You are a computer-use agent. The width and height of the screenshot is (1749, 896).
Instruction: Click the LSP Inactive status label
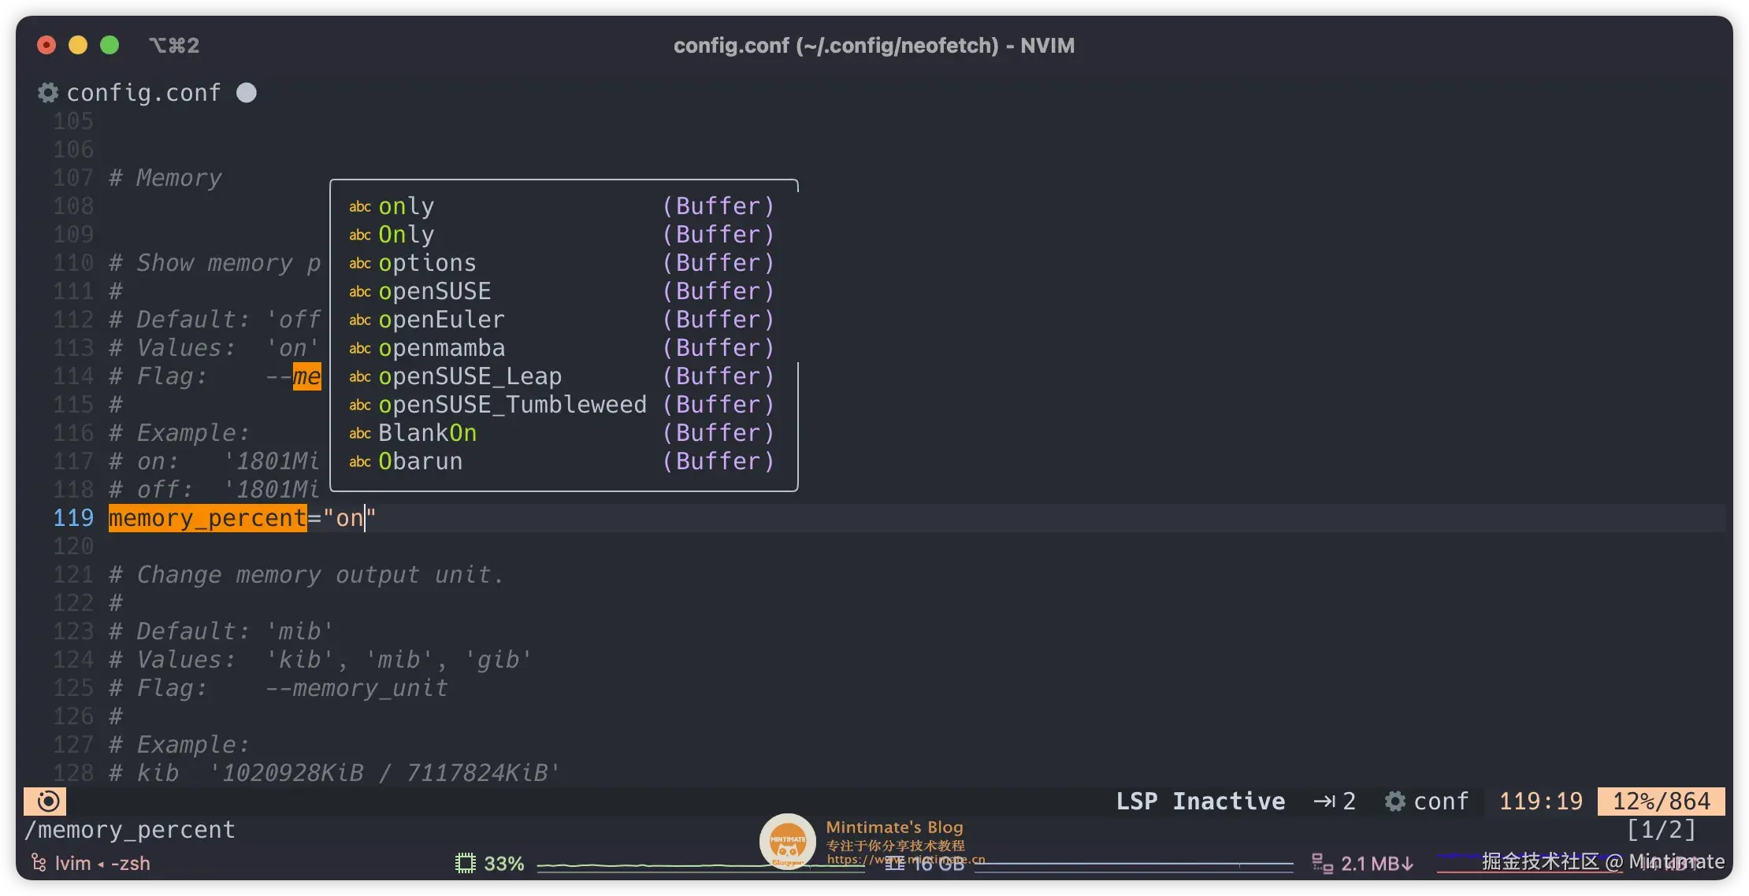point(1200,802)
